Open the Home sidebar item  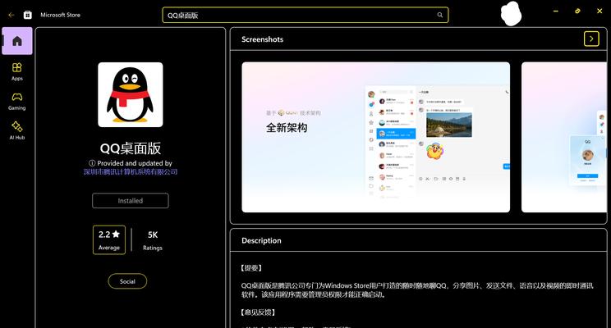(x=17, y=41)
